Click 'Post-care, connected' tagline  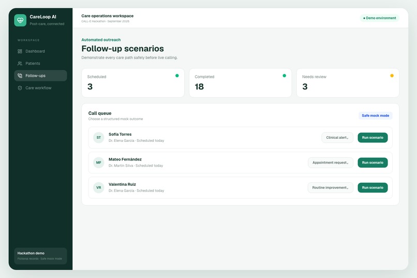47,24
